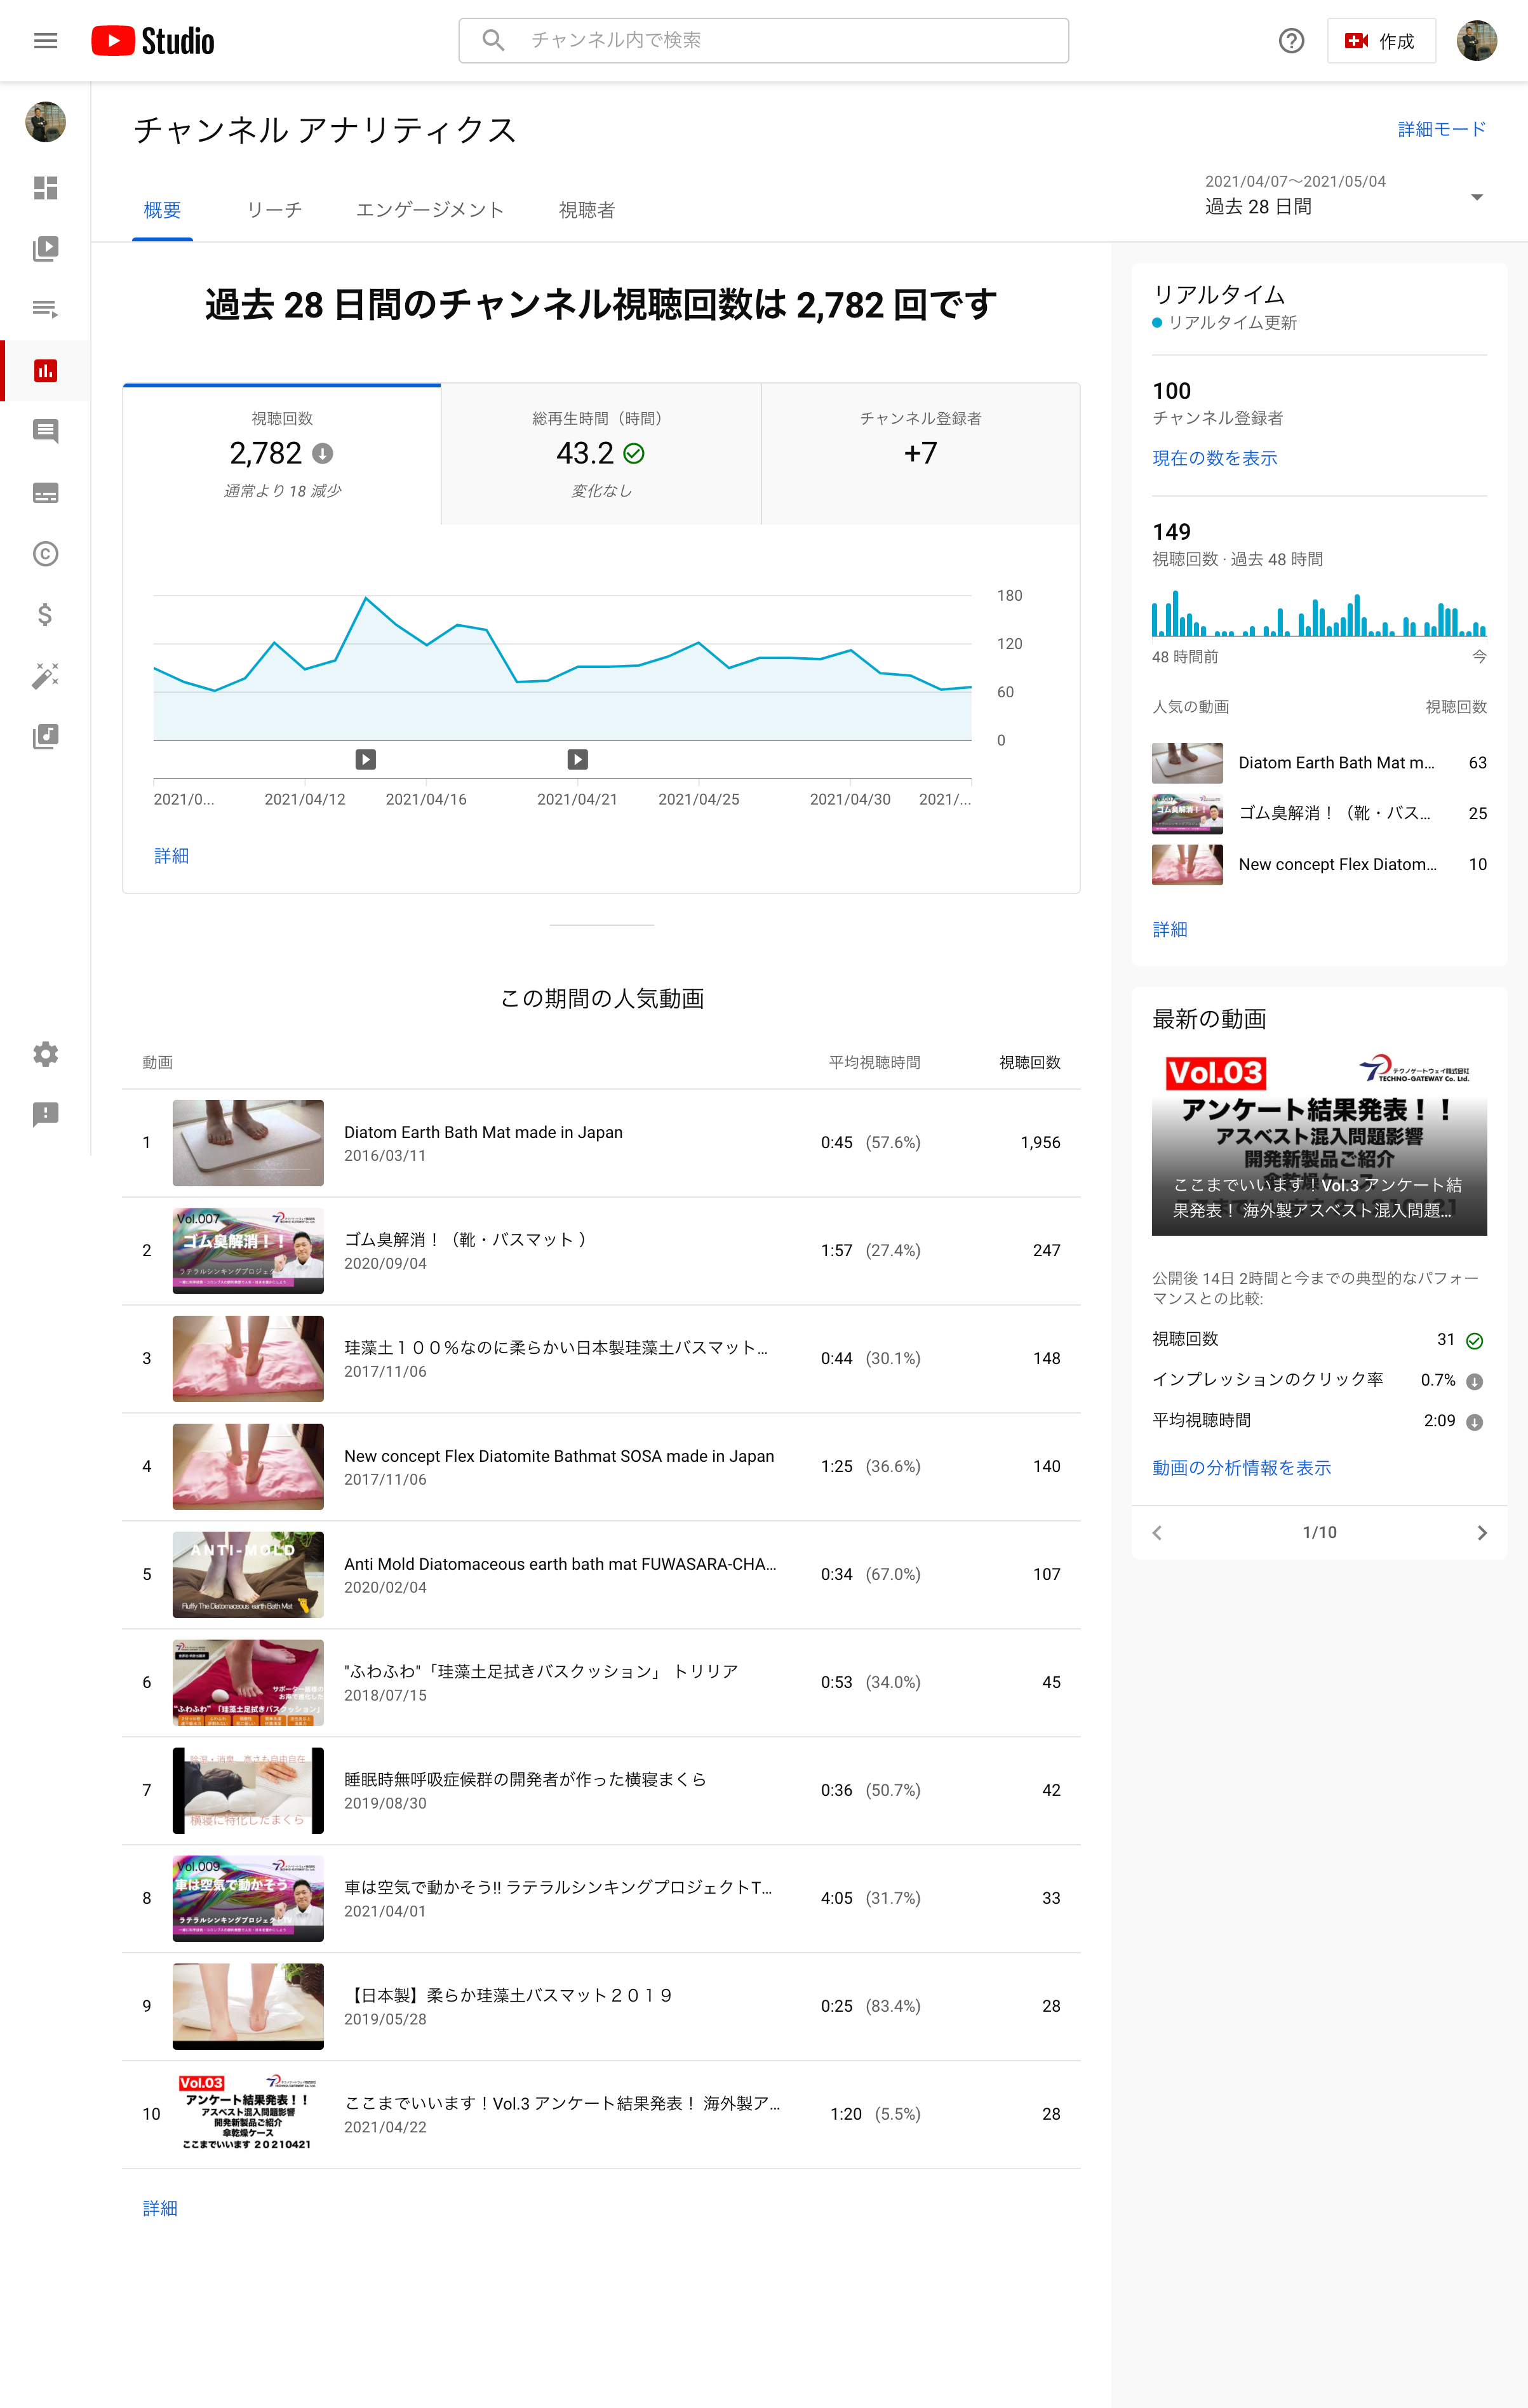The image size is (1528, 2408).
Task: Open the Content videos icon in sidebar
Action: [x=45, y=249]
